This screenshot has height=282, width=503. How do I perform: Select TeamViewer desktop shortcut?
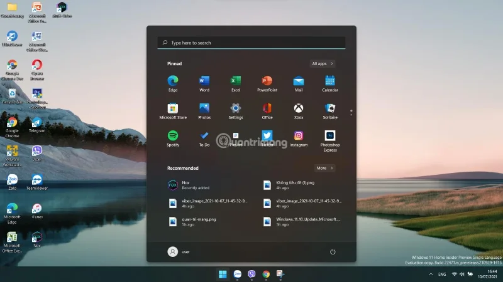[37, 182]
